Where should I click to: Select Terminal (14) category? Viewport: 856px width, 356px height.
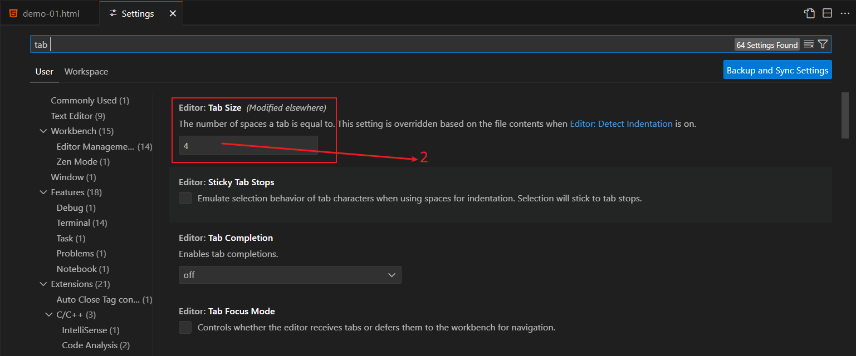tap(82, 223)
